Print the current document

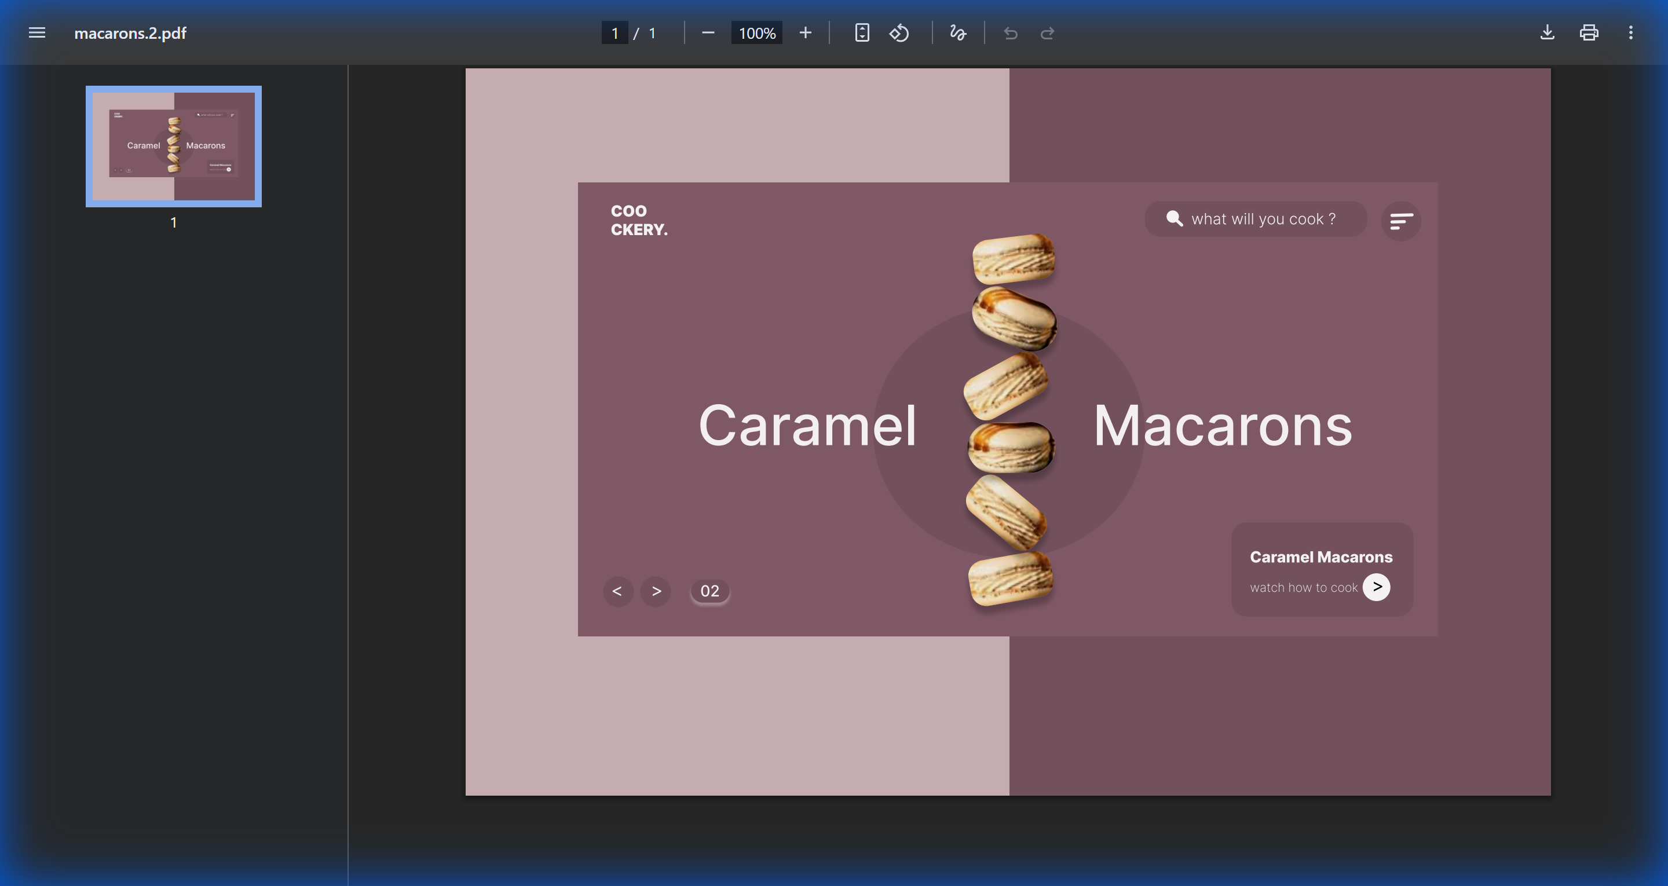(x=1588, y=32)
